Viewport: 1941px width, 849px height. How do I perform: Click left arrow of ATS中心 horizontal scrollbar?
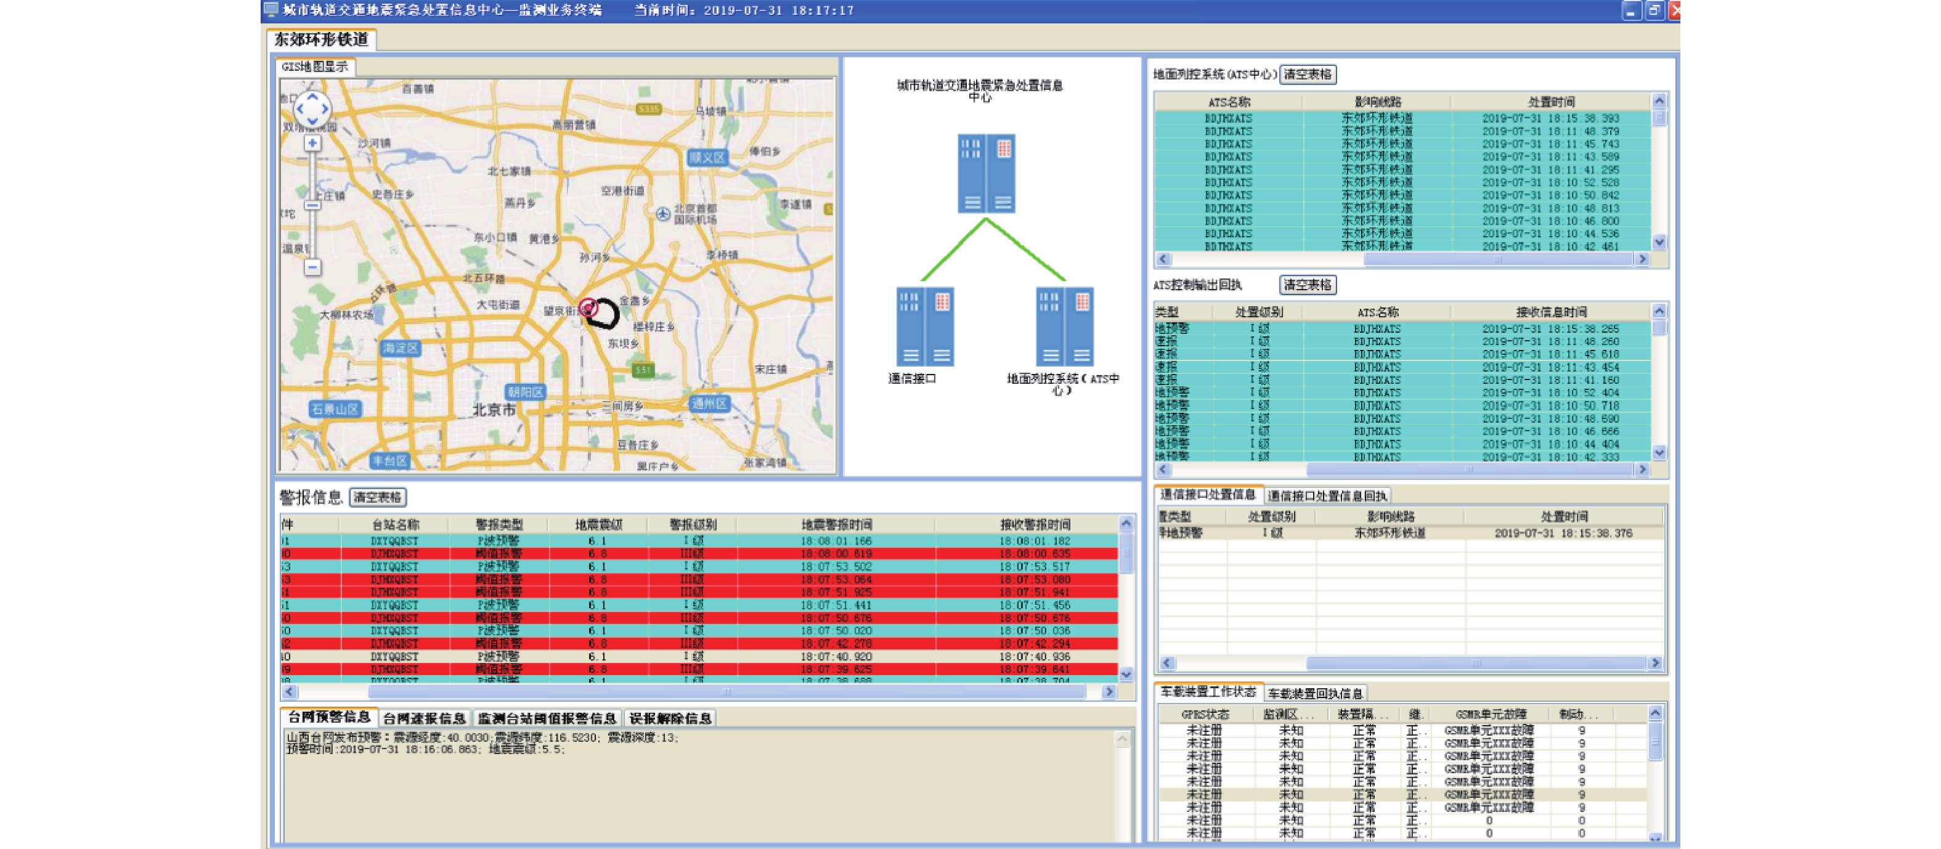[x=1163, y=259]
